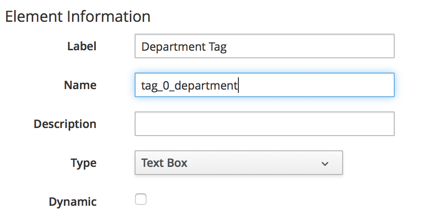The height and width of the screenshot is (220, 427).
Task: Open the Type dropdown
Action: [238, 163]
